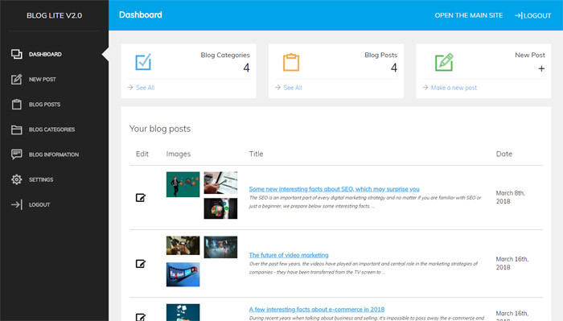Open New Post from the sidebar menu

43,80
